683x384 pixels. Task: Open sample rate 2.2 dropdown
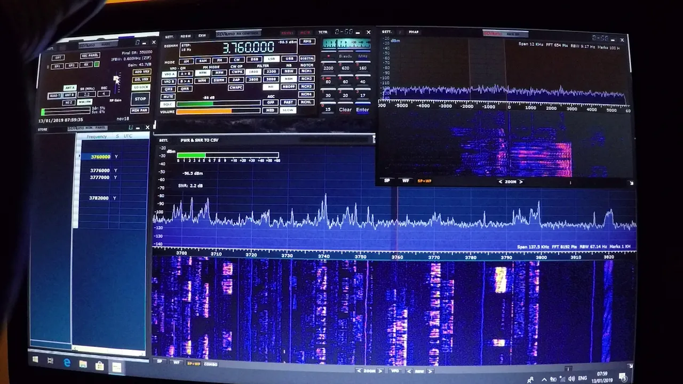click(x=86, y=94)
